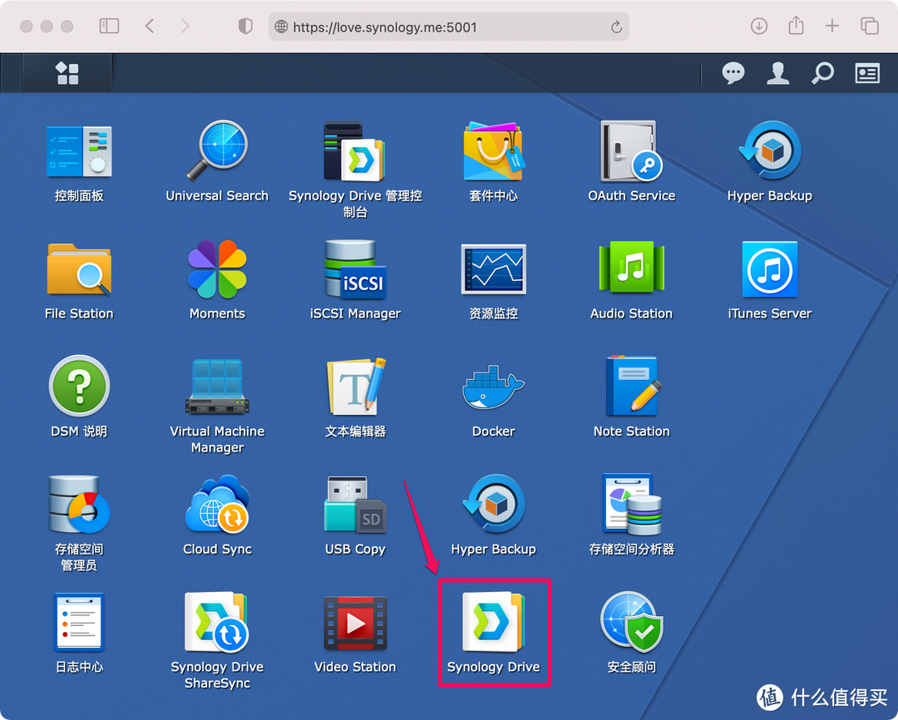This screenshot has height=720, width=898.
Task: Open USB Copy
Action: click(x=355, y=505)
